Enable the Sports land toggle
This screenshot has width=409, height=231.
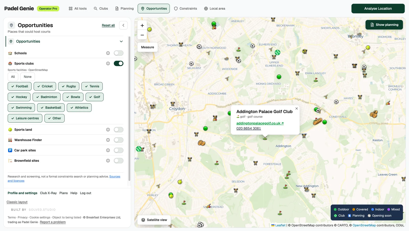(119, 130)
